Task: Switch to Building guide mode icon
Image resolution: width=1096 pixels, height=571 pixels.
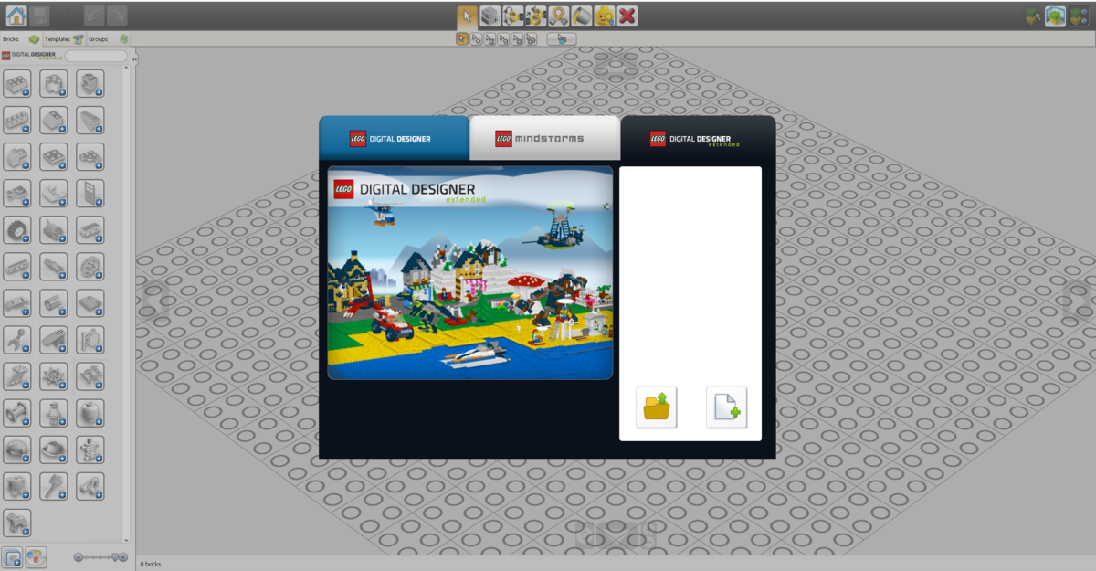Action: coord(1079,16)
